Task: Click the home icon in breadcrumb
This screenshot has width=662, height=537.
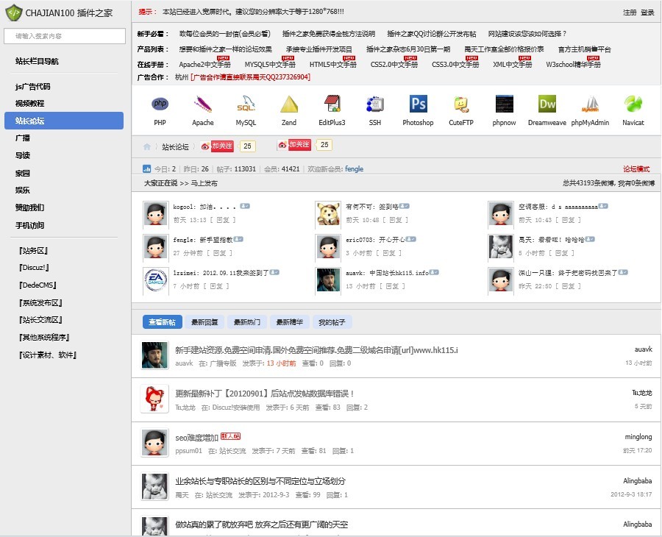Action: pos(147,146)
